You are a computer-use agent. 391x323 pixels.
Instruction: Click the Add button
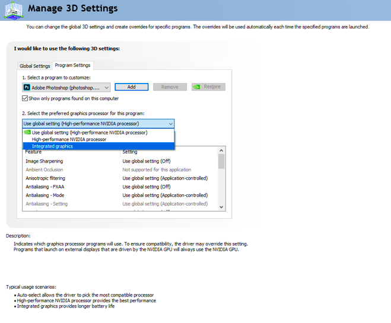131,87
